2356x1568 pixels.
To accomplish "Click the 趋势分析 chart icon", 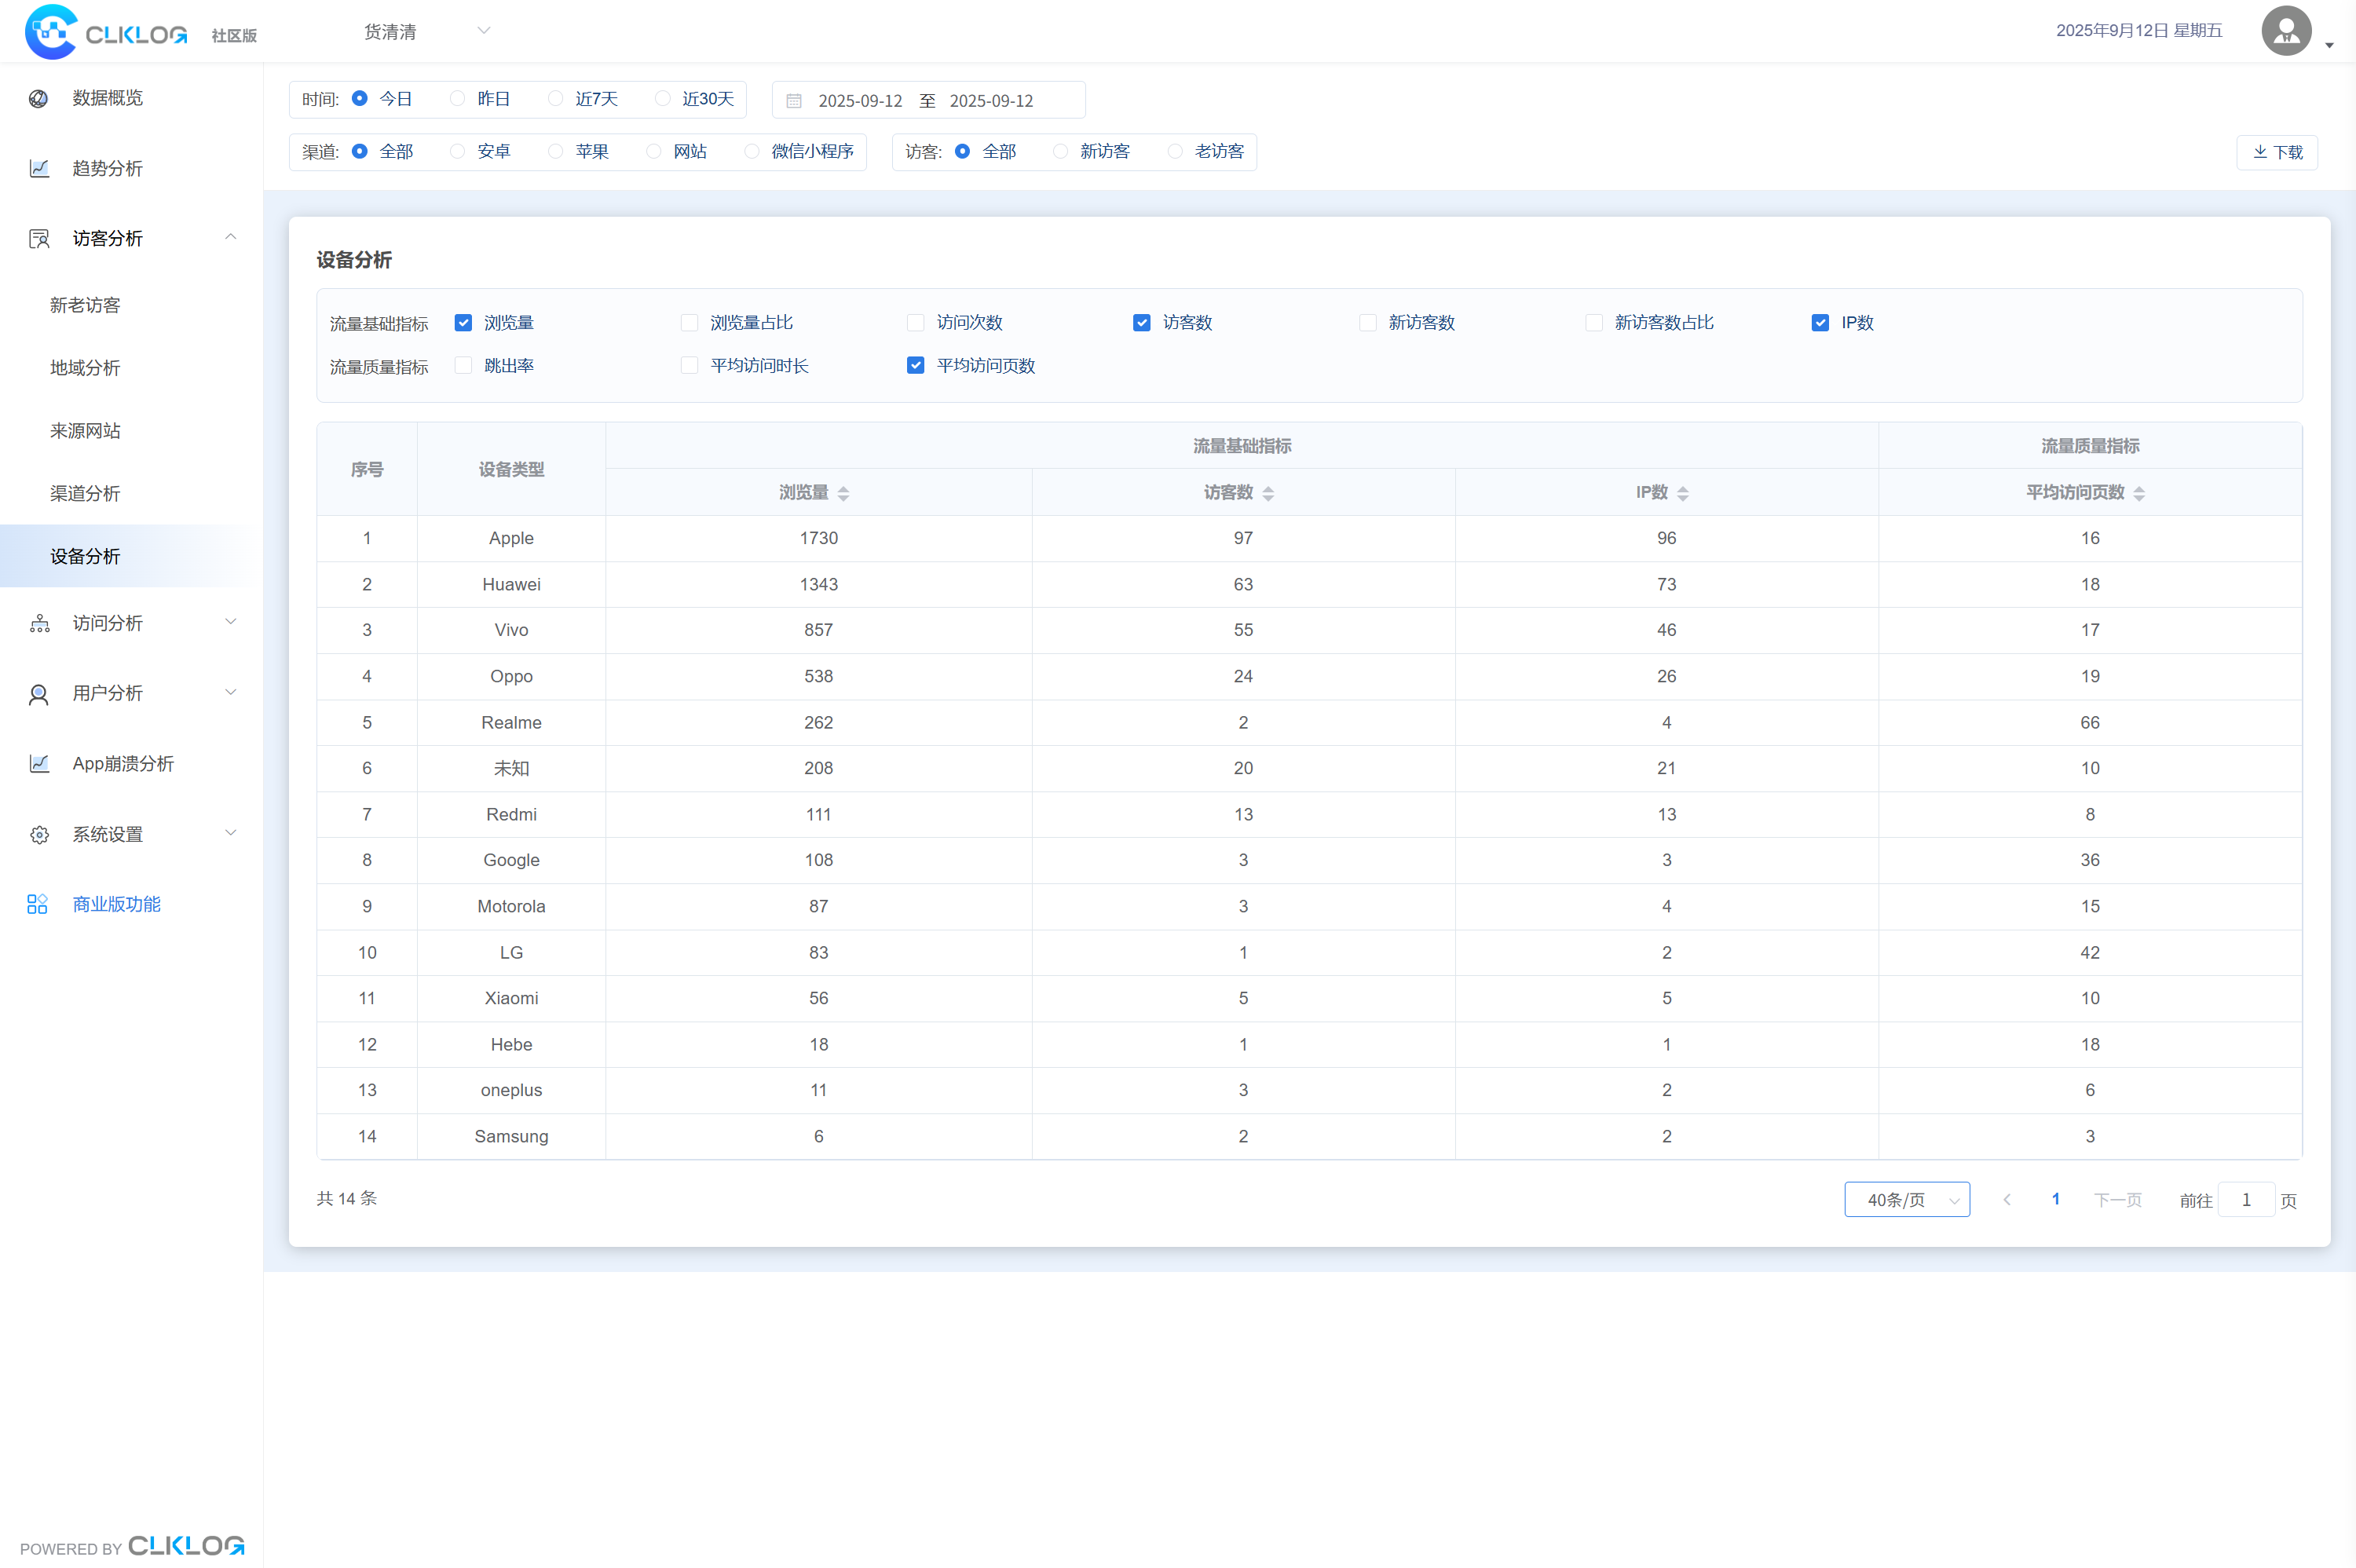I will pyautogui.click(x=39, y=168).
